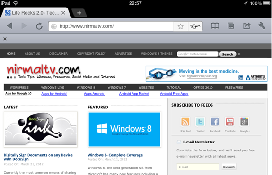
Task: Tap the share icon in toolbar
Action: (x=246, y=26)
